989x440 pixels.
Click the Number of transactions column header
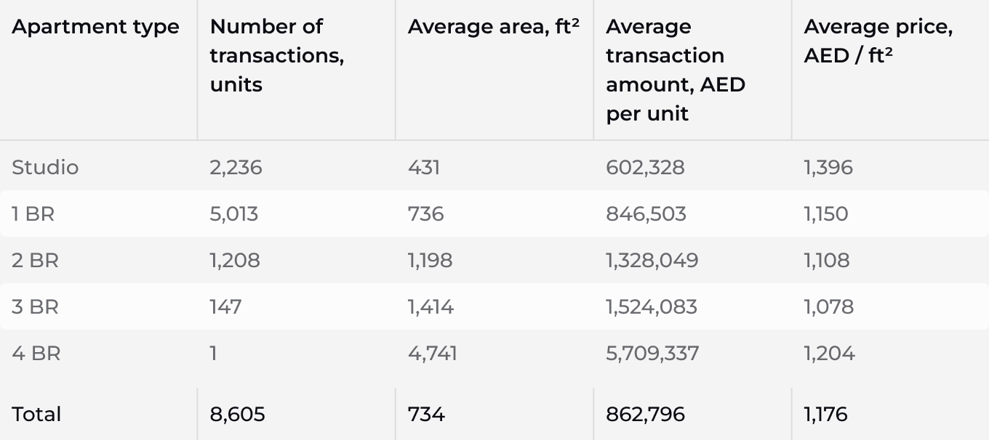pyautogui.click(x=276, y=55)
